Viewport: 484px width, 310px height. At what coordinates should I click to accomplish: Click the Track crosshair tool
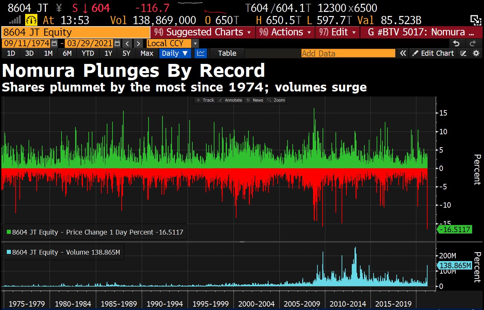coord(205,100)
